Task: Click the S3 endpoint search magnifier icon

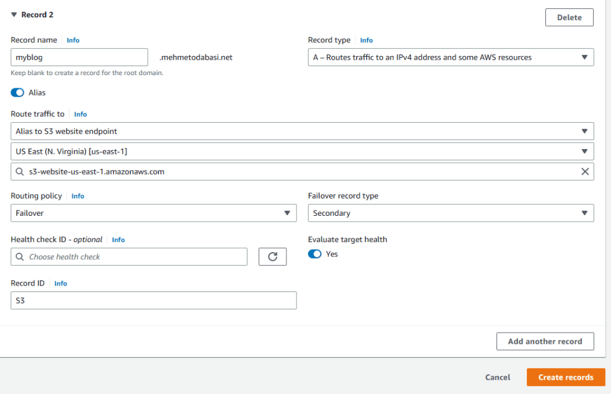Action: [20, 172]
